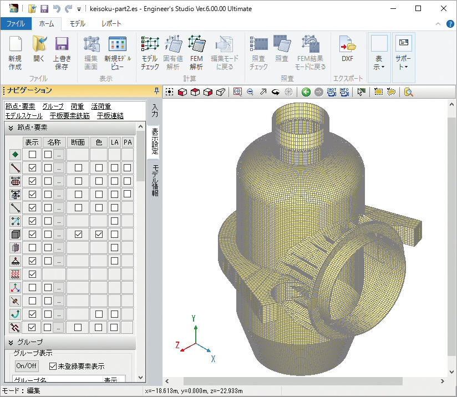Create a new file with 新規作成
The image size is (457, 397).
(15, 53)
